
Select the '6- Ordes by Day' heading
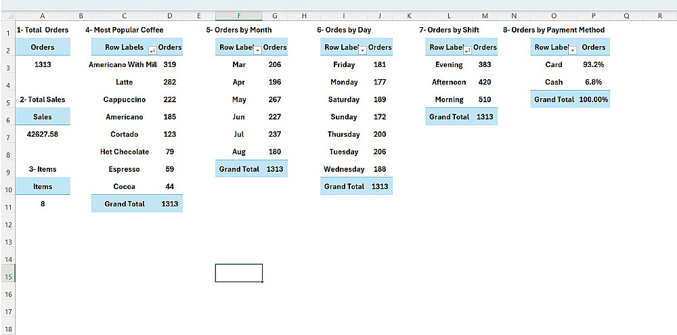(344, 30)
